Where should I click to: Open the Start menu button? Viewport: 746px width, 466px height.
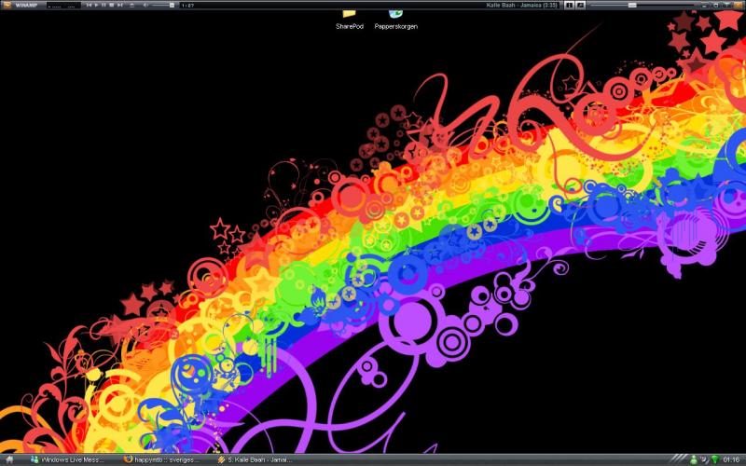pyautogui.click(x=8, y=459)
